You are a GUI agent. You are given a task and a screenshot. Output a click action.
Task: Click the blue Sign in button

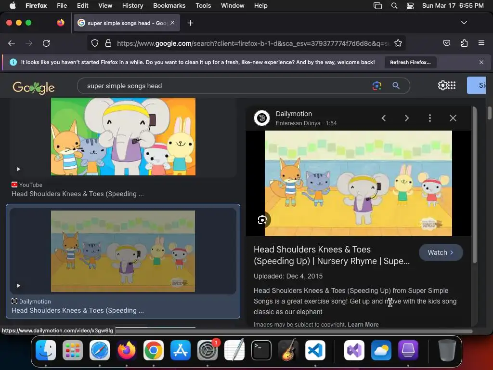[x=476, y=85]
